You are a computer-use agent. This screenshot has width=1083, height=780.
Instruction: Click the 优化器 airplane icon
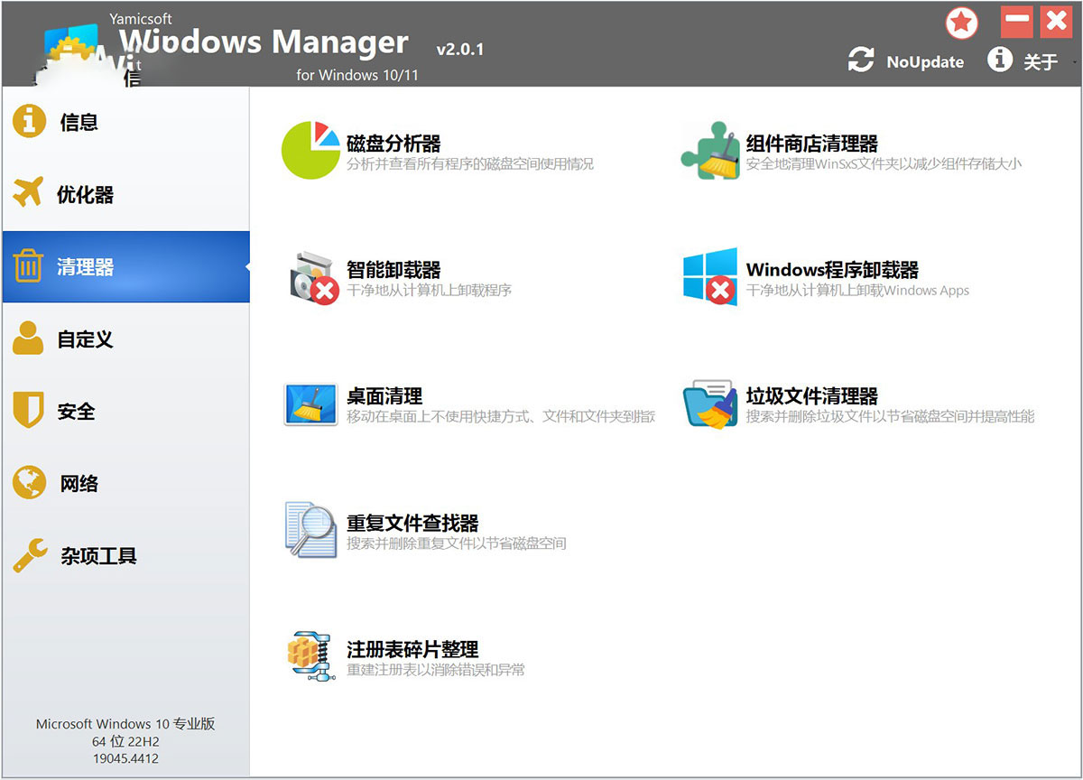click(x=29, y=193)
